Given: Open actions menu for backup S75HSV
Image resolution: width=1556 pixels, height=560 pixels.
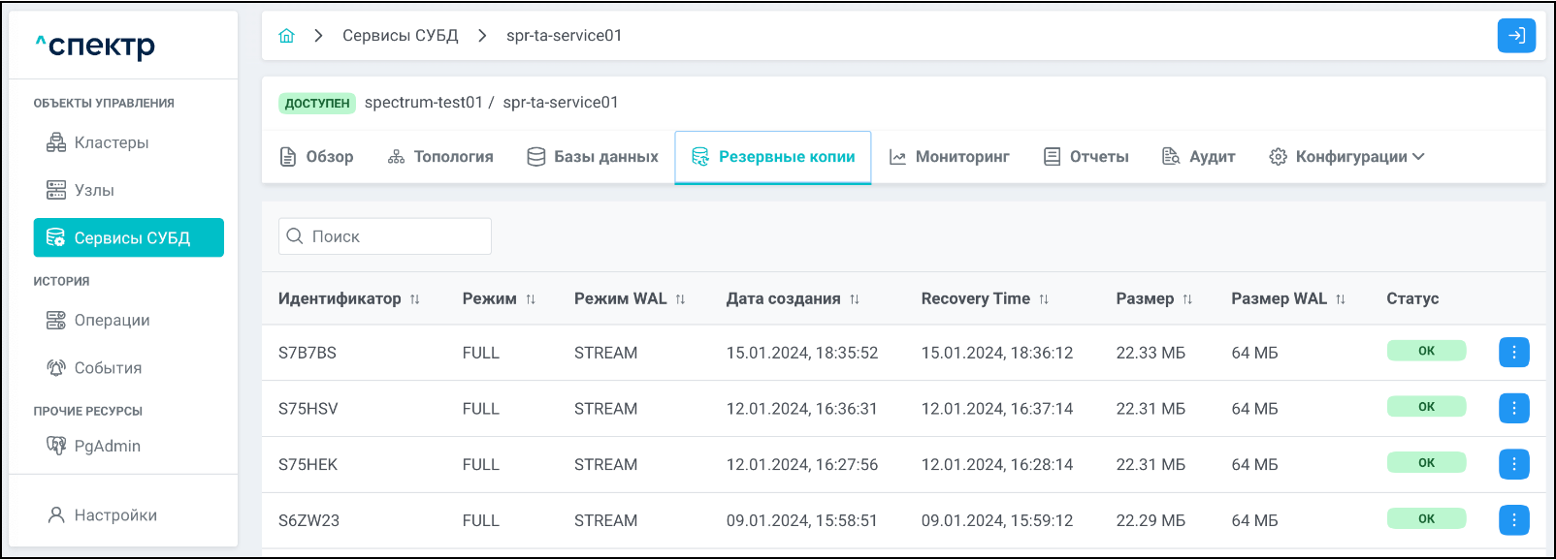Looking at the screenshot, I should [x=1513, y=409].
